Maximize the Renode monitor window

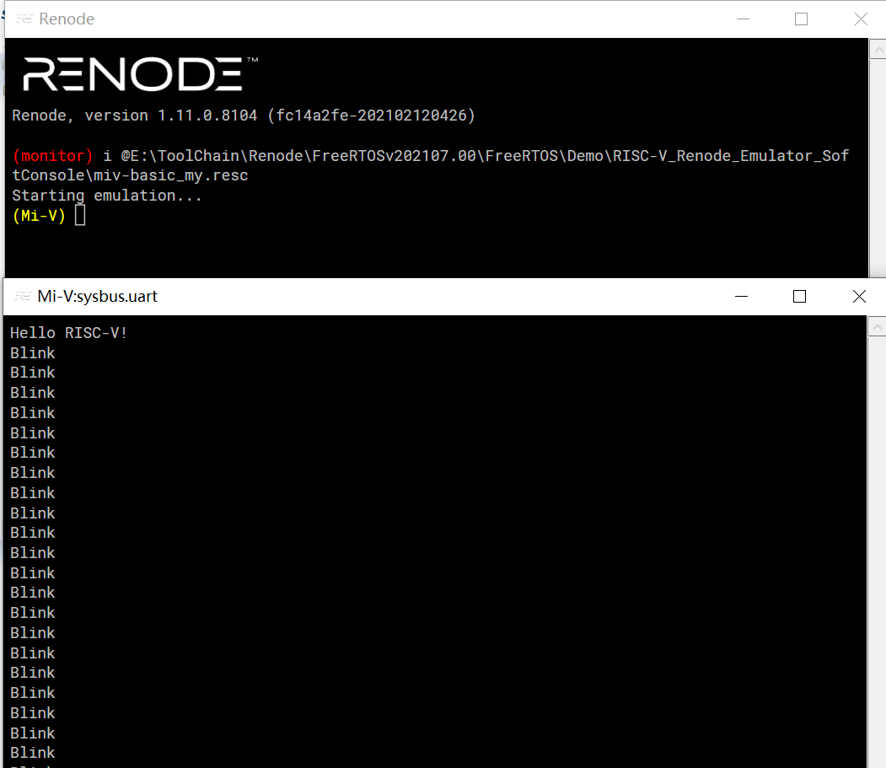(801, 19)
